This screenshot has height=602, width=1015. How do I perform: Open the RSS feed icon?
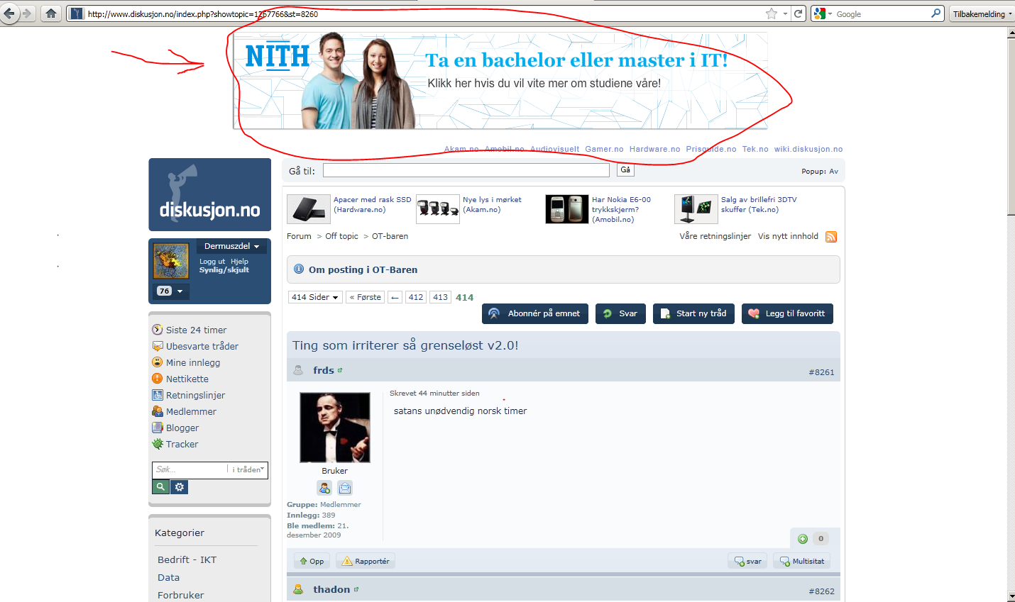pyautogui.click(x=831, y=237)
